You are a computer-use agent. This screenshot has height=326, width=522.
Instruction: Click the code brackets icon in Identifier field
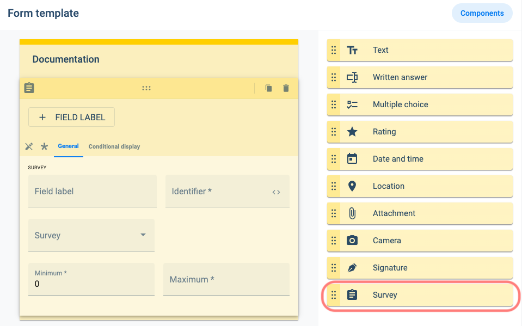(276, 192)
